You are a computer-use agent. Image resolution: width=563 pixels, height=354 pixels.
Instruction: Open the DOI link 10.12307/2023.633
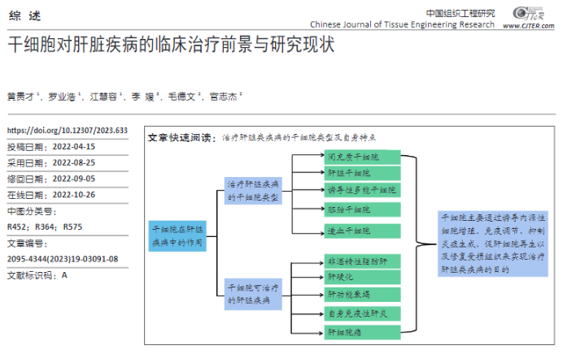click(68, 131)
